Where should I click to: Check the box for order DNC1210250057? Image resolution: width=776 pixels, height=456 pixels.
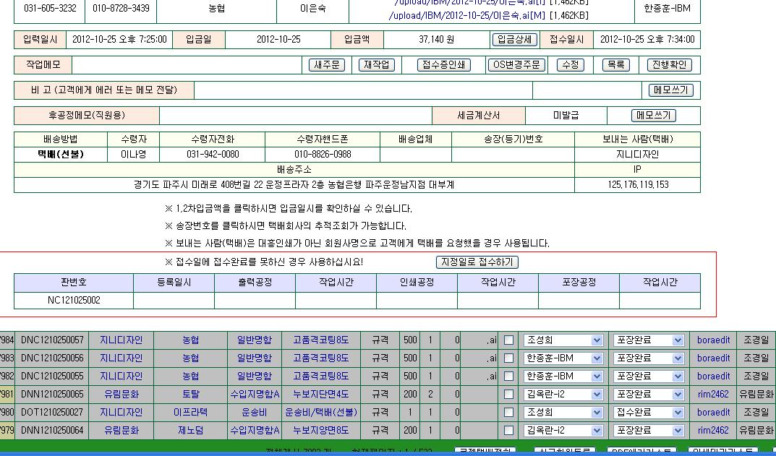click(x=509, y=340)
